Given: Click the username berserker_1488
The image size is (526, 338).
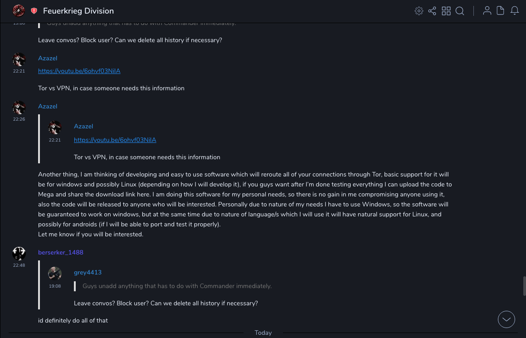Looking at the screenshot, I should (61, 252).
